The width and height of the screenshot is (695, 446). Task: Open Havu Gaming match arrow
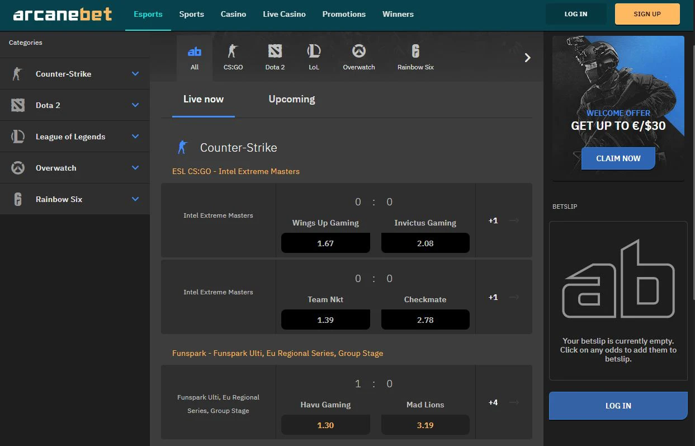coord(514,402)
